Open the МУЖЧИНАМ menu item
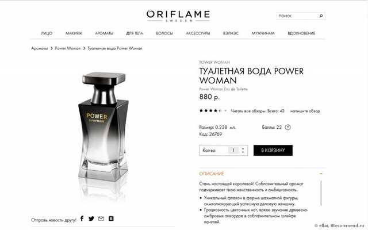The width and height of the screenshot is (368, 230). coord(263,33)
